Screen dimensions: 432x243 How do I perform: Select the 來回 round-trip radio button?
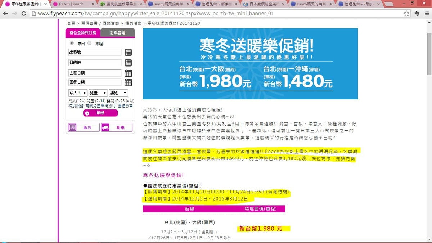[72, 43]
